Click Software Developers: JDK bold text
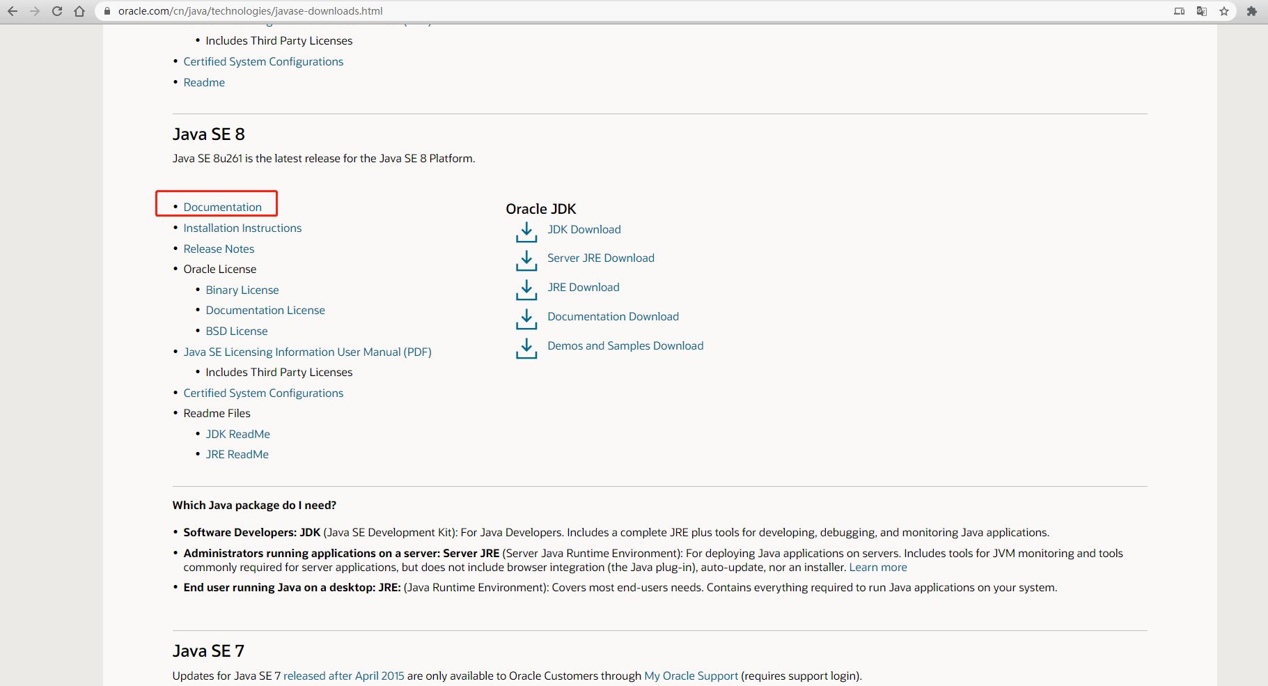This screenshot has height=686, width=1268. tap(252, 532)
